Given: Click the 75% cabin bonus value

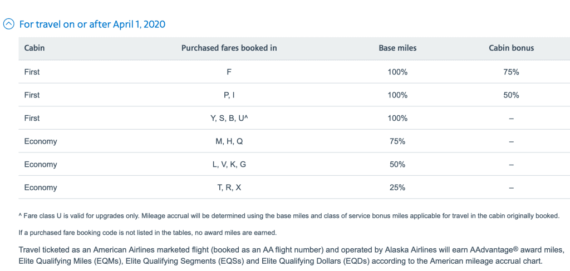Looking at the screenshot, I should tap(511, 72).
